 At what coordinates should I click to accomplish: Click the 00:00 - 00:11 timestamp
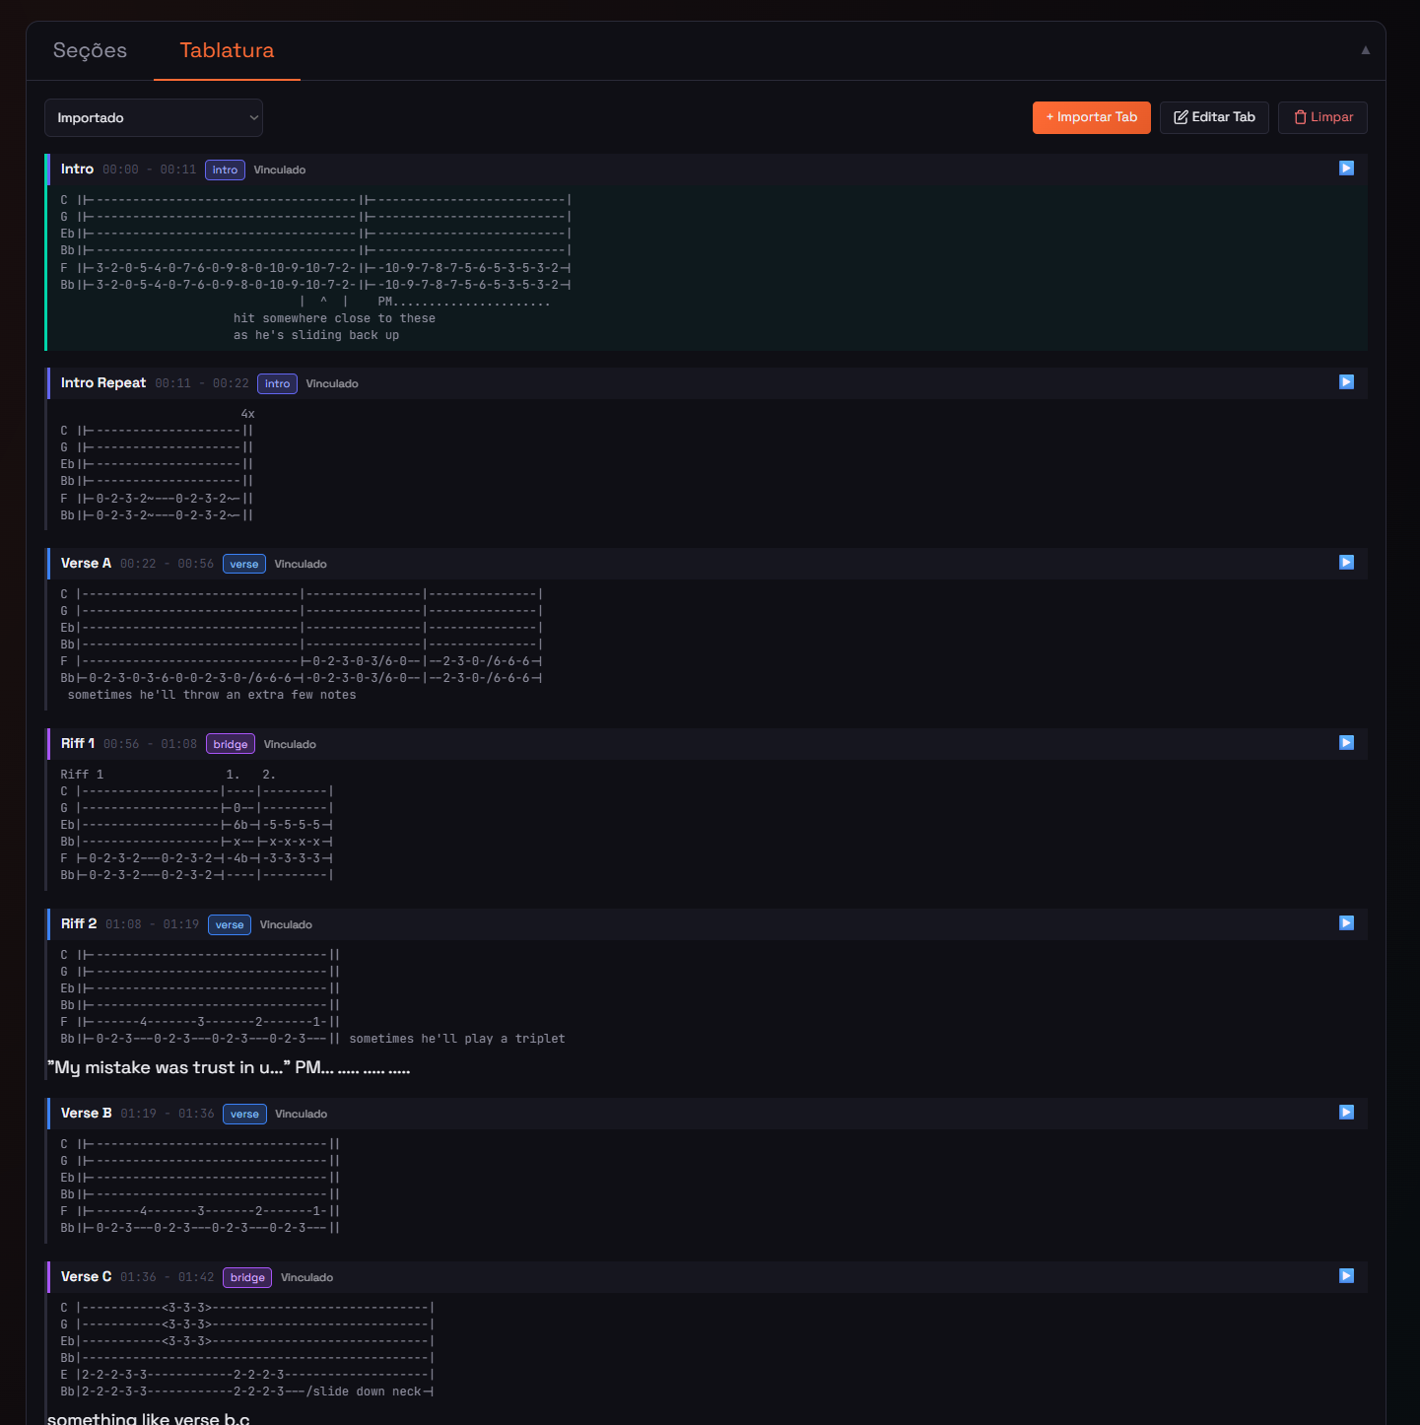(x=149, y=170)
